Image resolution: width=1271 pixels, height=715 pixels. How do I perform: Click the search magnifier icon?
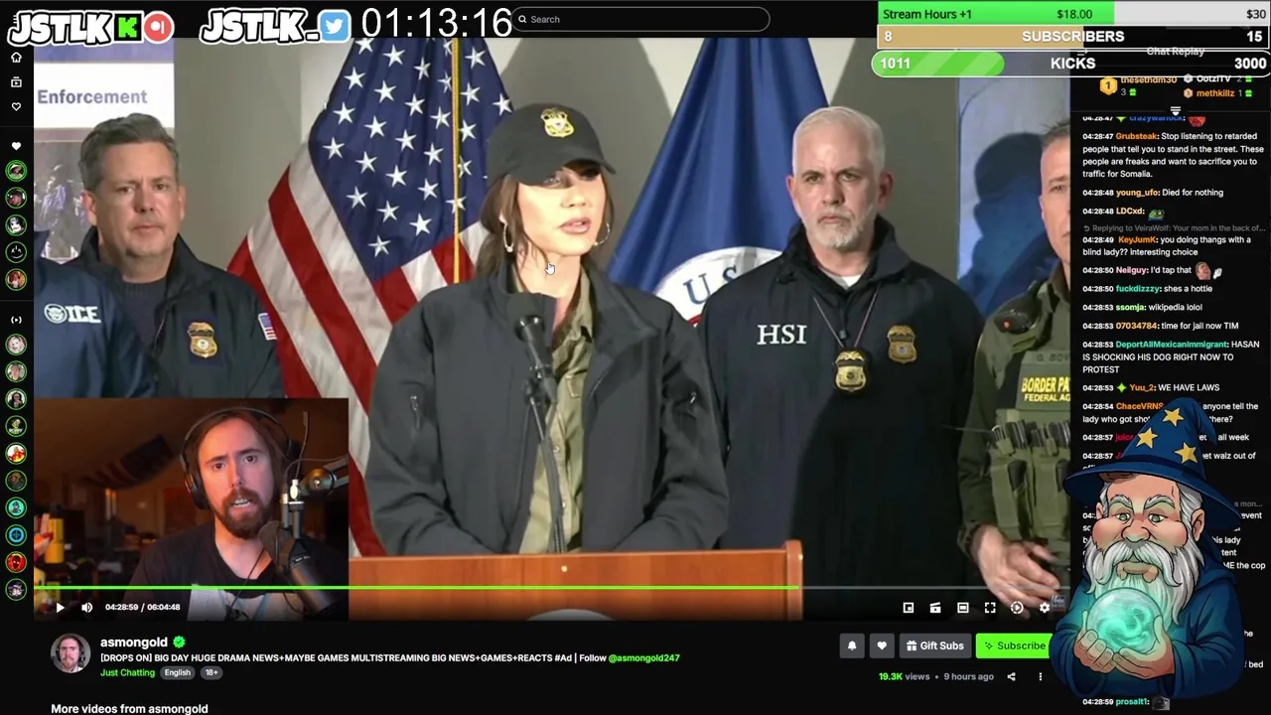(522, 19)
